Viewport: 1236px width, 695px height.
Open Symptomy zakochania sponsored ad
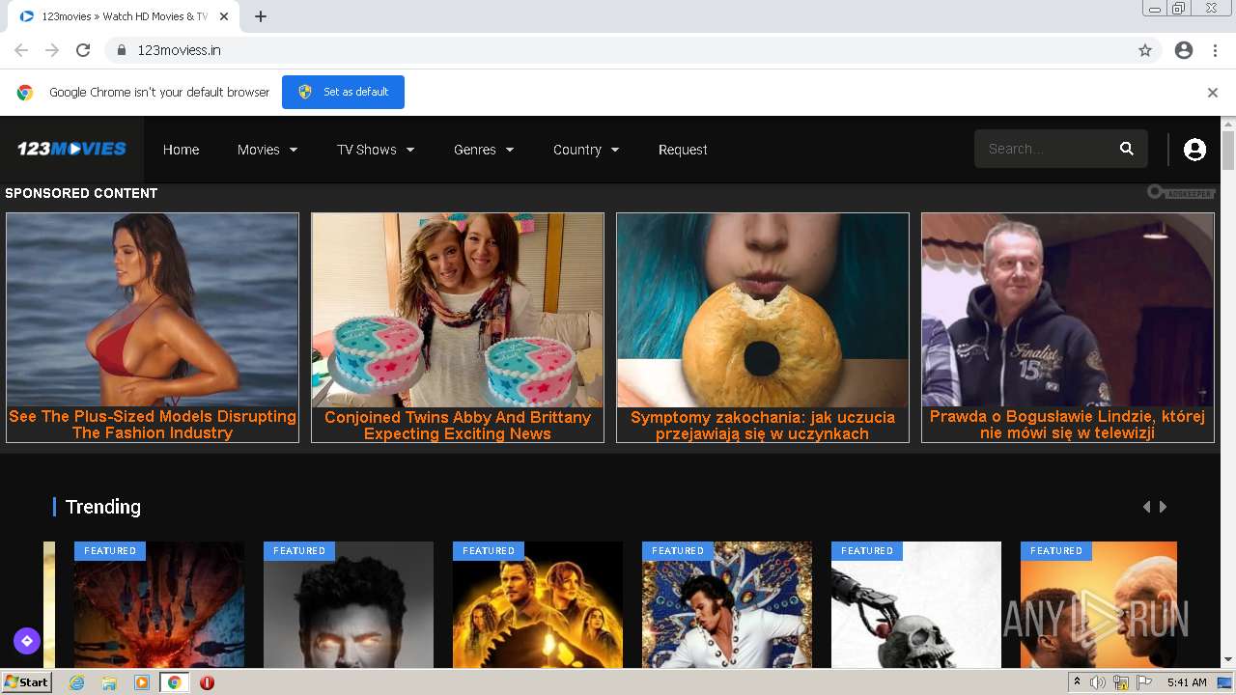tap(763, 327)
